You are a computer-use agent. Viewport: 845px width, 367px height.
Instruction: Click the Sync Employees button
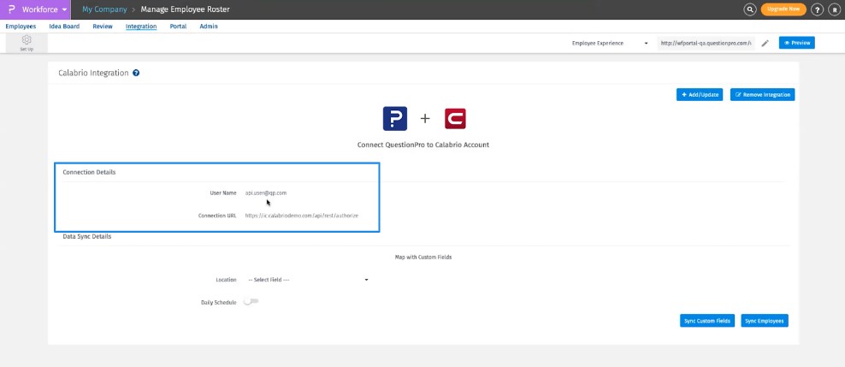click(x=765, y=321)
